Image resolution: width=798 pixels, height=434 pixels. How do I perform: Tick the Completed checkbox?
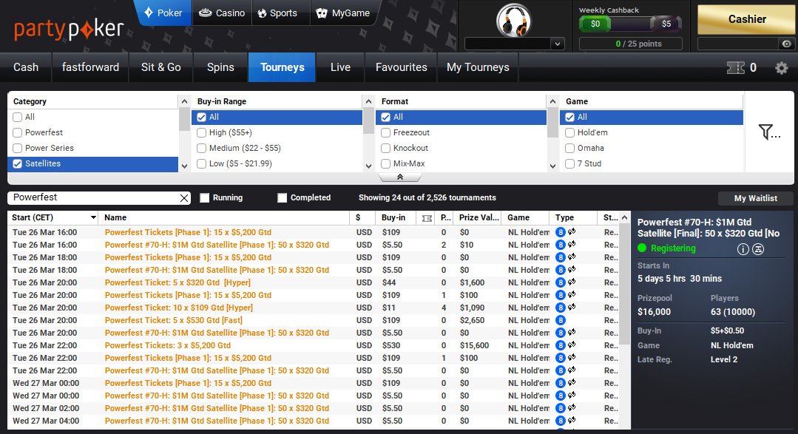[x=282, y=198]
